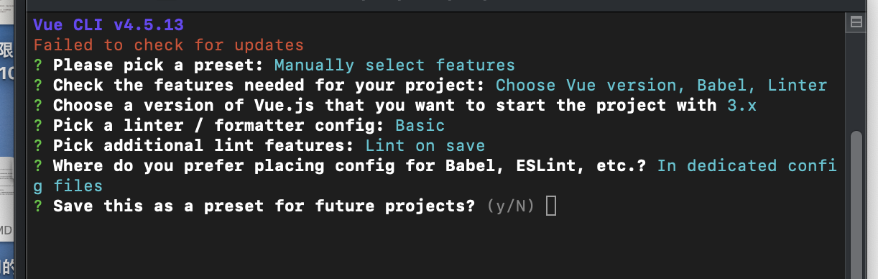Select 'Manually select features' preset answer
The image size is (878, 279).
coord(394,65)
